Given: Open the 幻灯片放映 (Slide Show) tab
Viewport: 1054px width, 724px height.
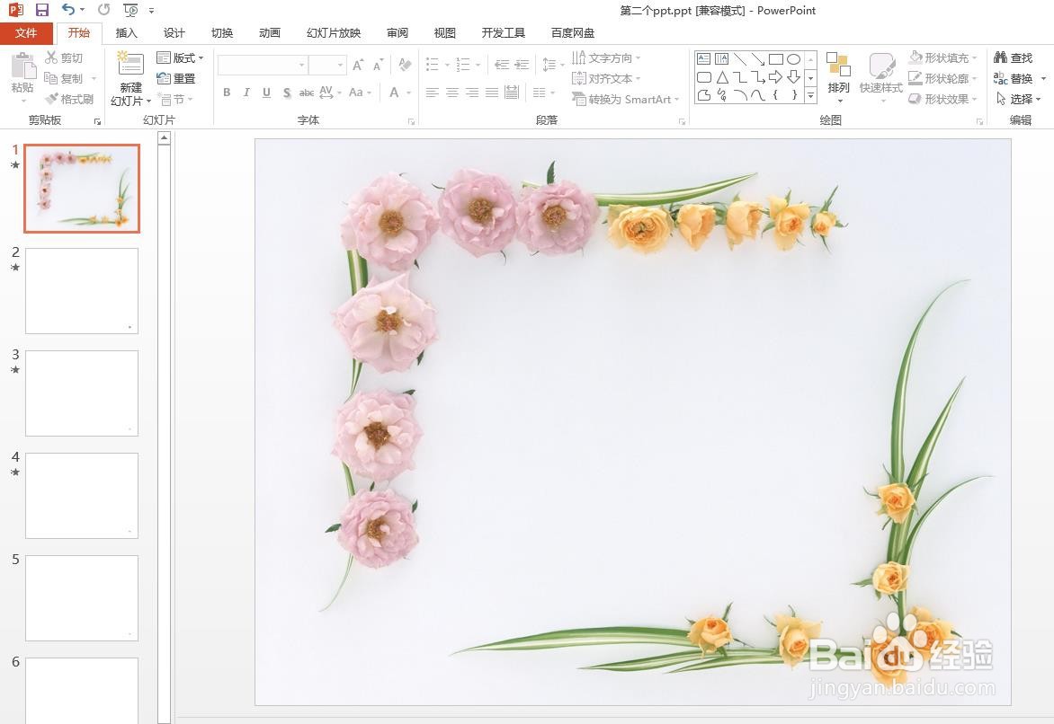Looking at the screenshot, I should [x=334, y=33].
